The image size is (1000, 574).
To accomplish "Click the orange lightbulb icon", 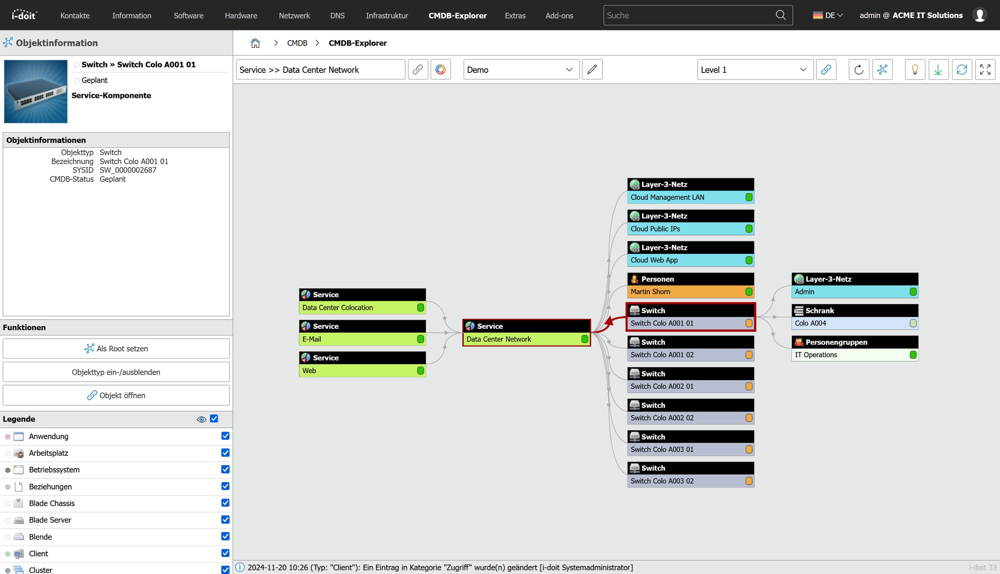I will 914,69.
